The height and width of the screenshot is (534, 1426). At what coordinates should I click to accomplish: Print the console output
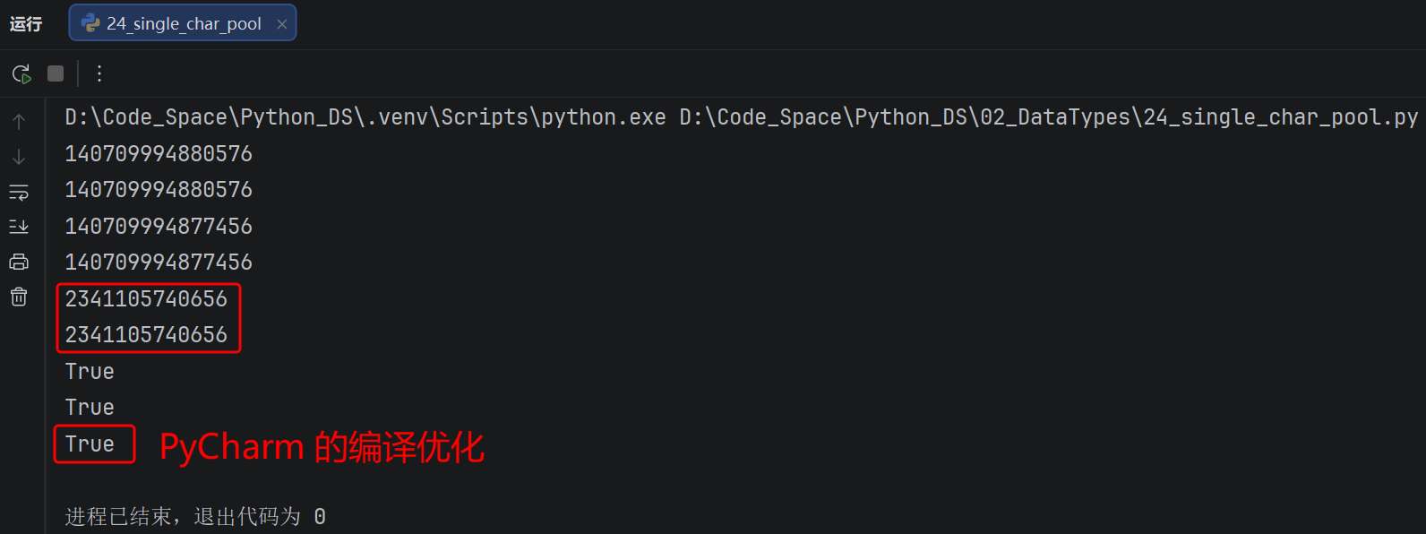click(19, 262)
